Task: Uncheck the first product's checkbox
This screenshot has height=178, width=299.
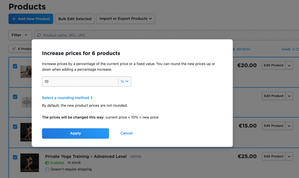Action: pyautogui.click(x=15, y=66)
